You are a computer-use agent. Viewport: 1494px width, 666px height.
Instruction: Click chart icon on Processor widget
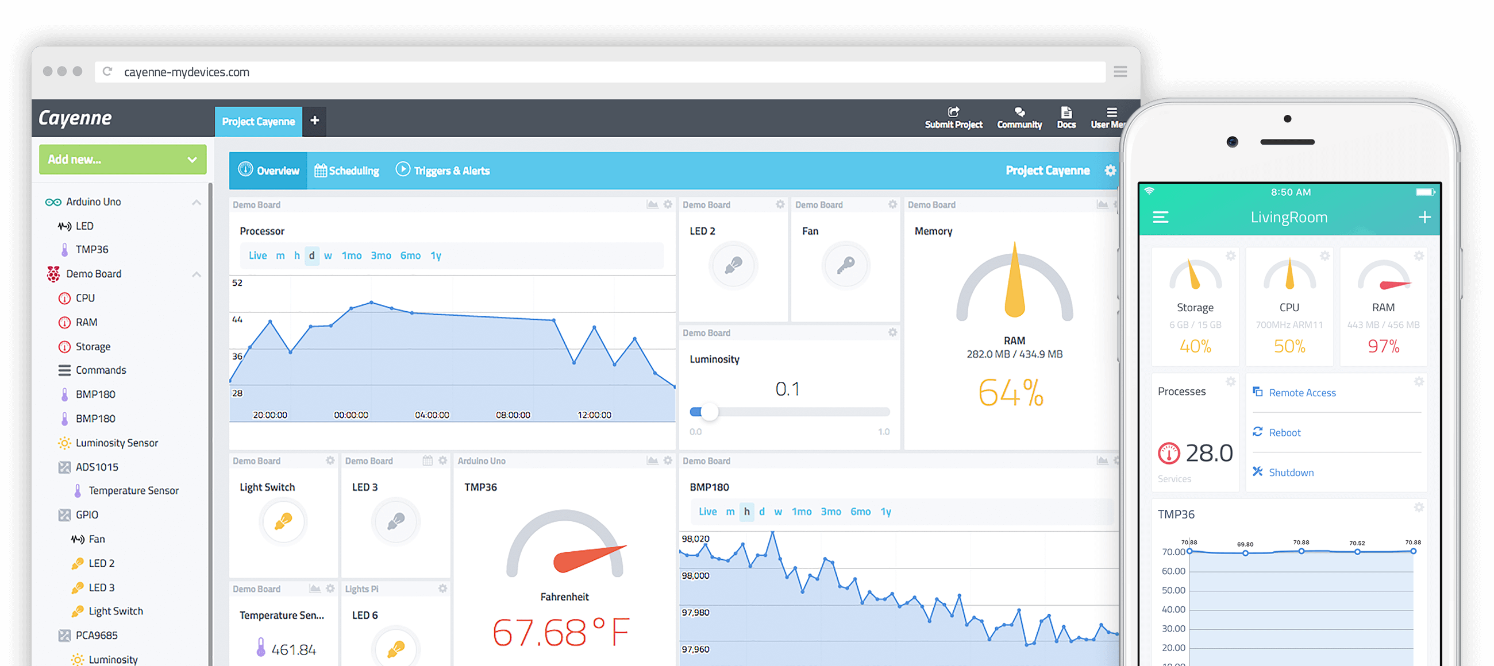(x=652, y=204)
